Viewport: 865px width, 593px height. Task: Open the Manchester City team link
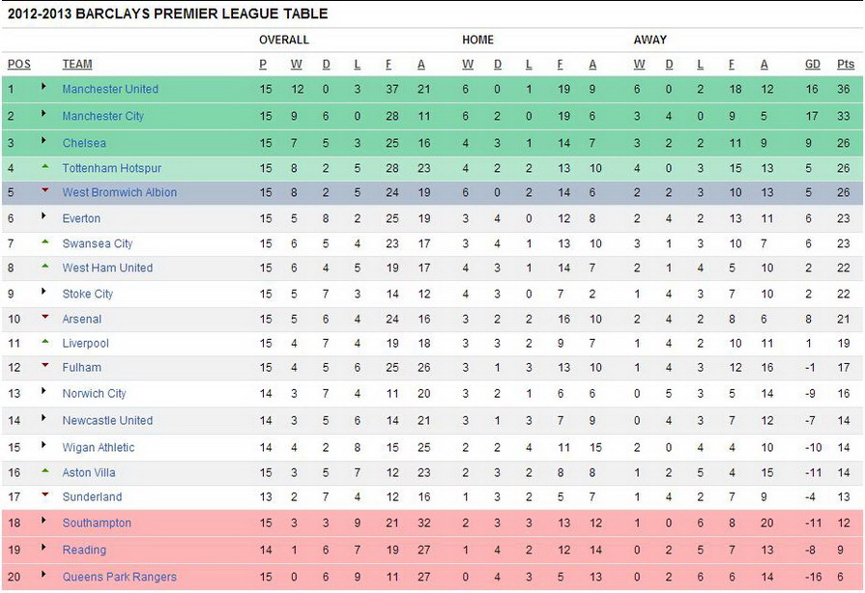coord(103,116)
